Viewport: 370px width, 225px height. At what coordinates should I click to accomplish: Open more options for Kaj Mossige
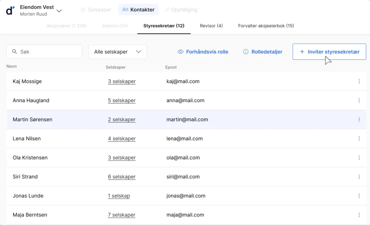point(359,81)
